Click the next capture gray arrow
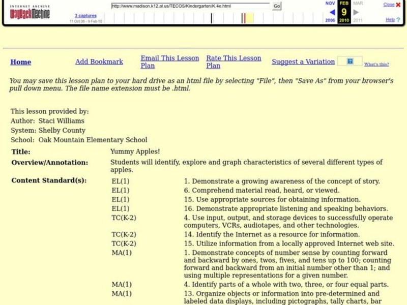 point(356,12)
